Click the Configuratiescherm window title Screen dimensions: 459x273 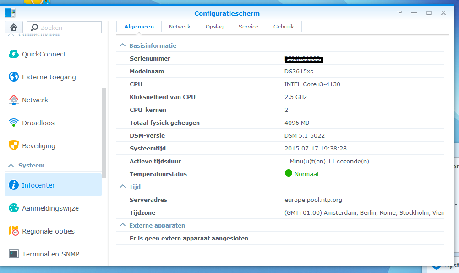point(227,13)
